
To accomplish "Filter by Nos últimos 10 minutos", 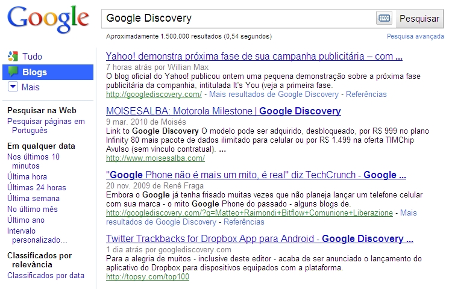I will click(x=33, y=161).
